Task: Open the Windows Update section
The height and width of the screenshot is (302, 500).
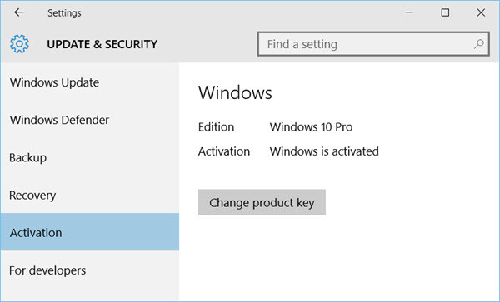Action: [x=90, y=82]
